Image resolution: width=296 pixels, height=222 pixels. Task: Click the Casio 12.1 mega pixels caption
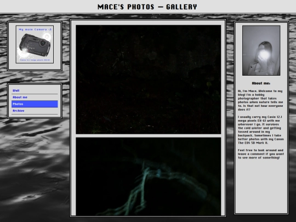[35, 60]
